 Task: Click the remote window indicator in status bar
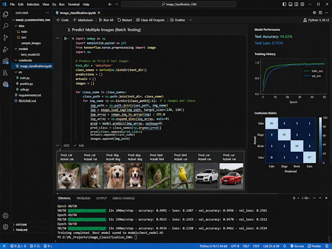4,246
